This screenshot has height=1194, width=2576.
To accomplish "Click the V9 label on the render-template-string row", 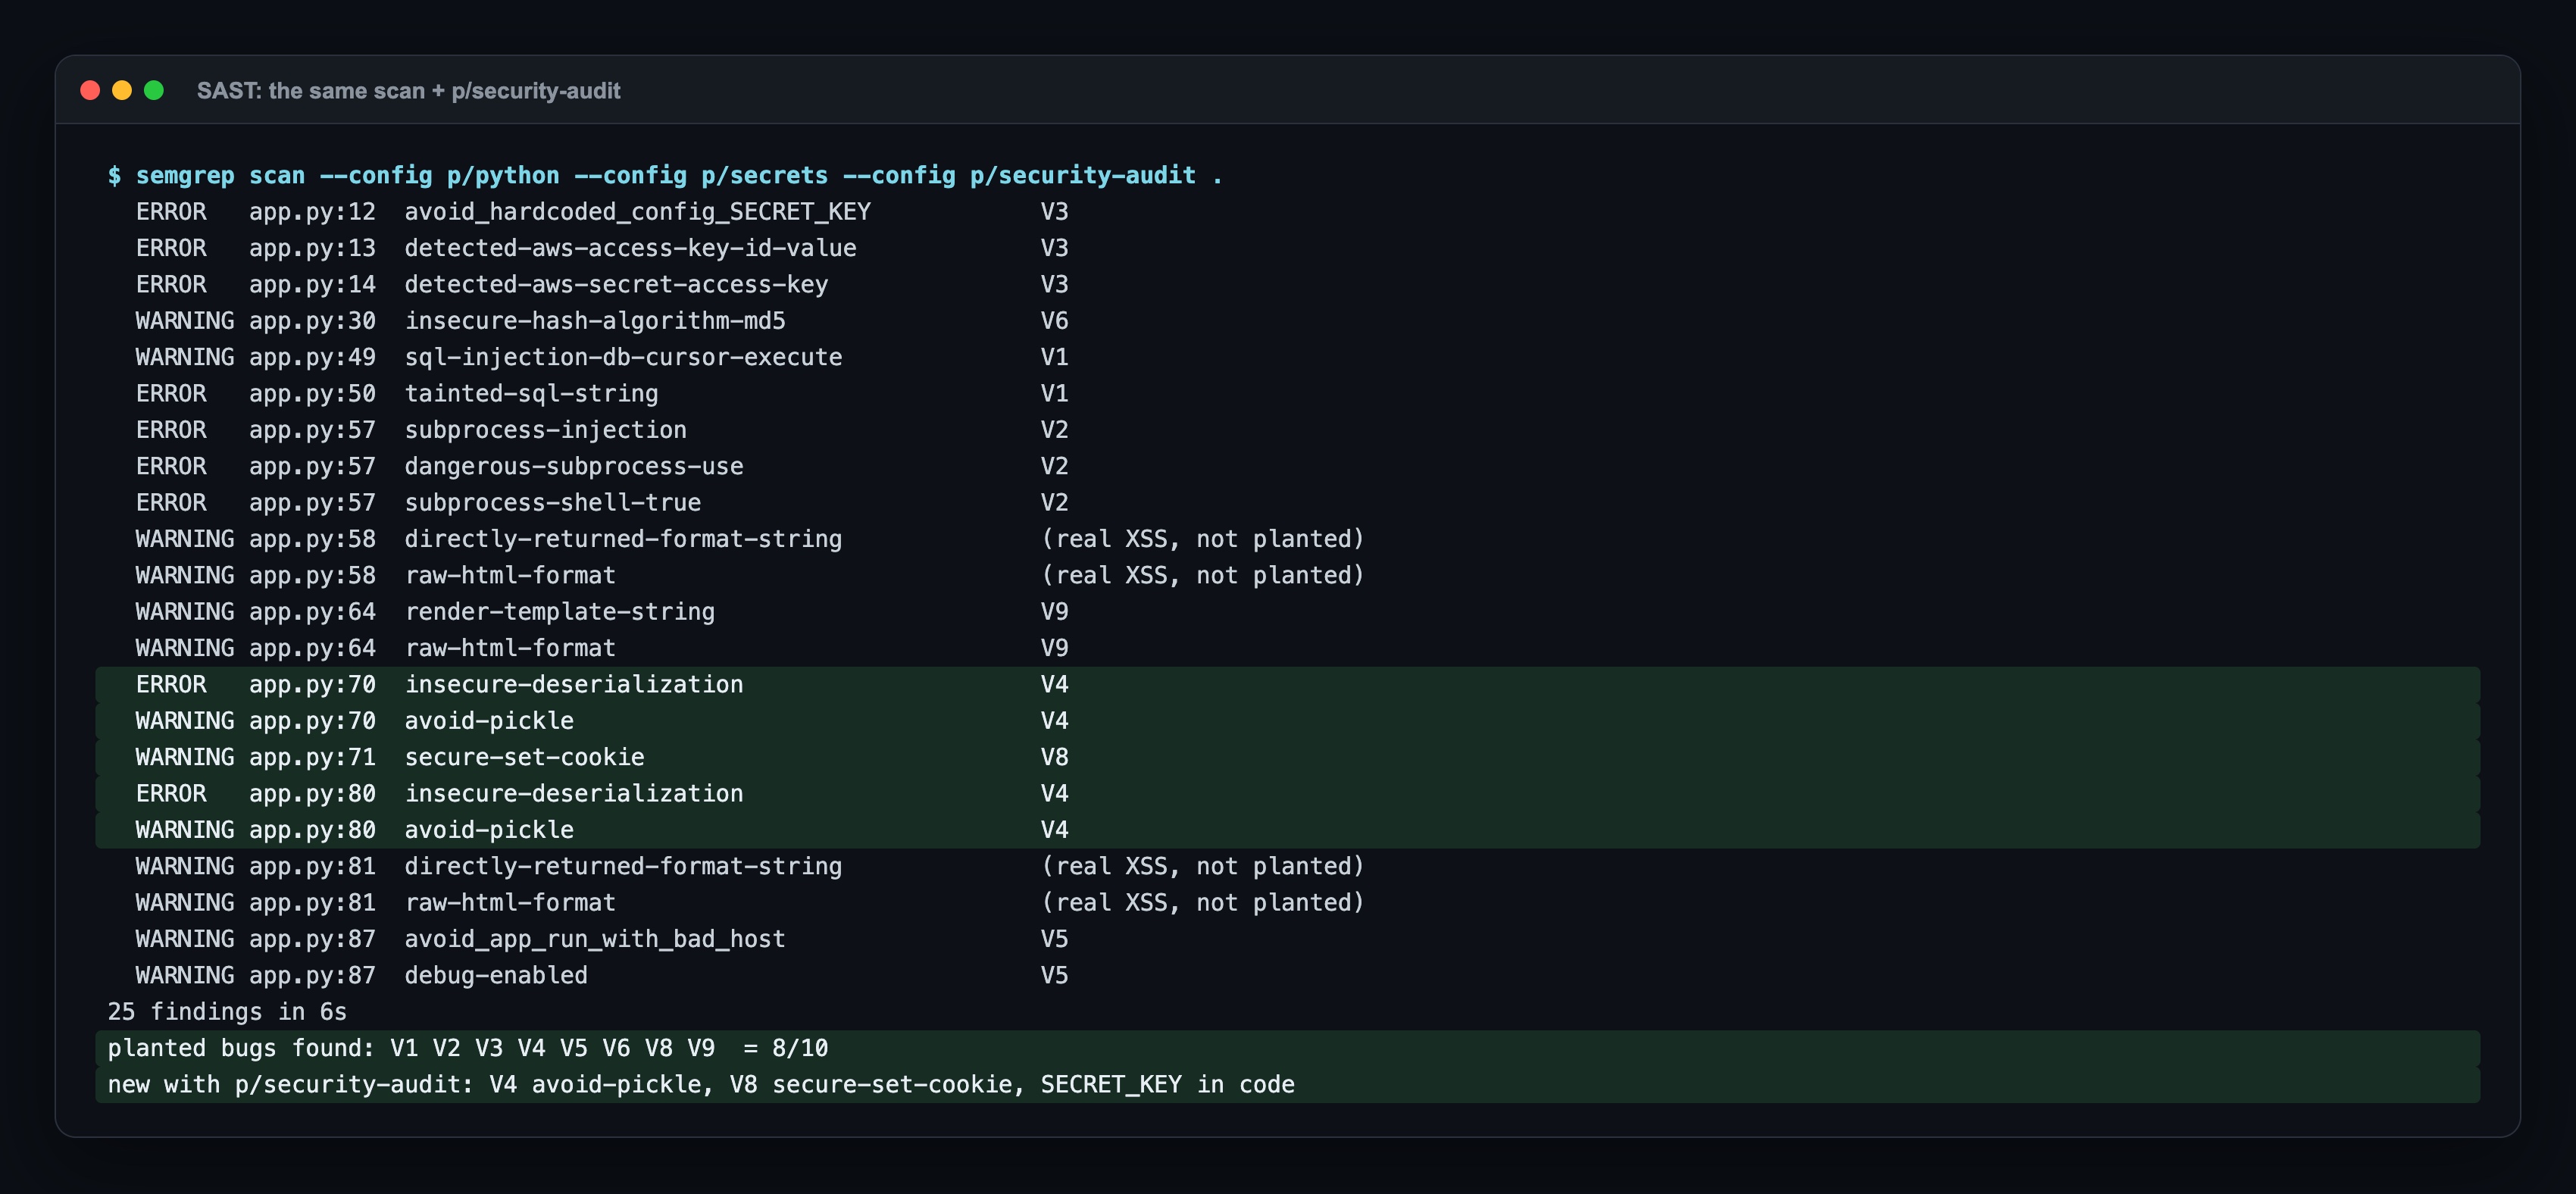I will pos(1054,611).
